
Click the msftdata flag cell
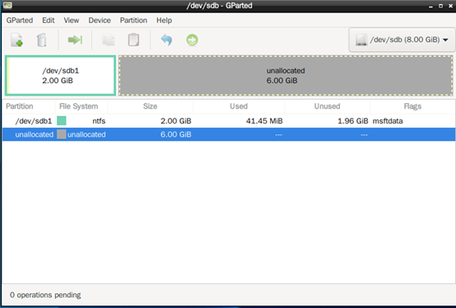388,121
